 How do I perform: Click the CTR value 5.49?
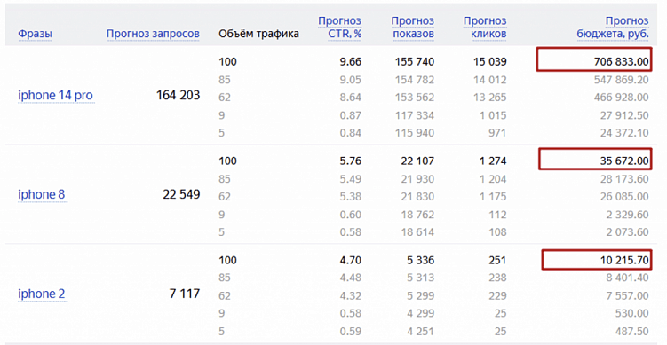[351, 179]
